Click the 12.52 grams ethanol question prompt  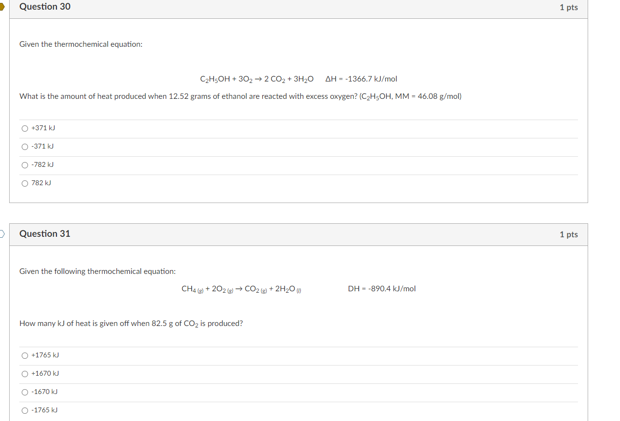[x=240, y=96]
